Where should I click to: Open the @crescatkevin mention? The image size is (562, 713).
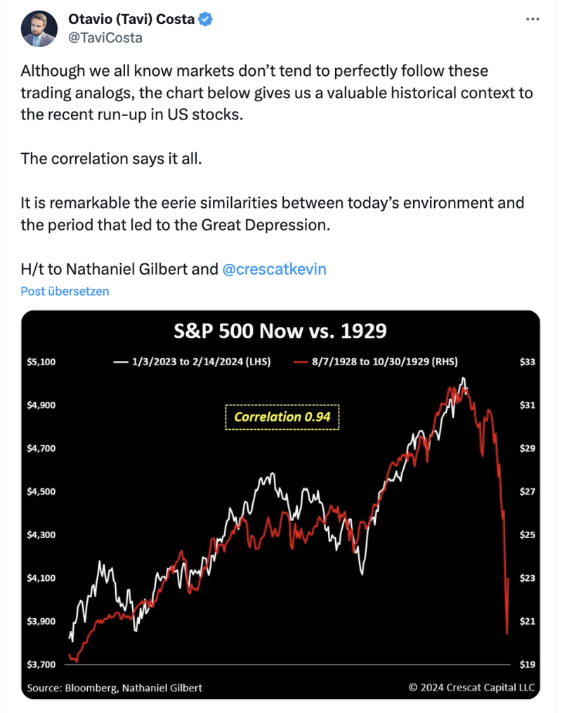coord(274,269)
